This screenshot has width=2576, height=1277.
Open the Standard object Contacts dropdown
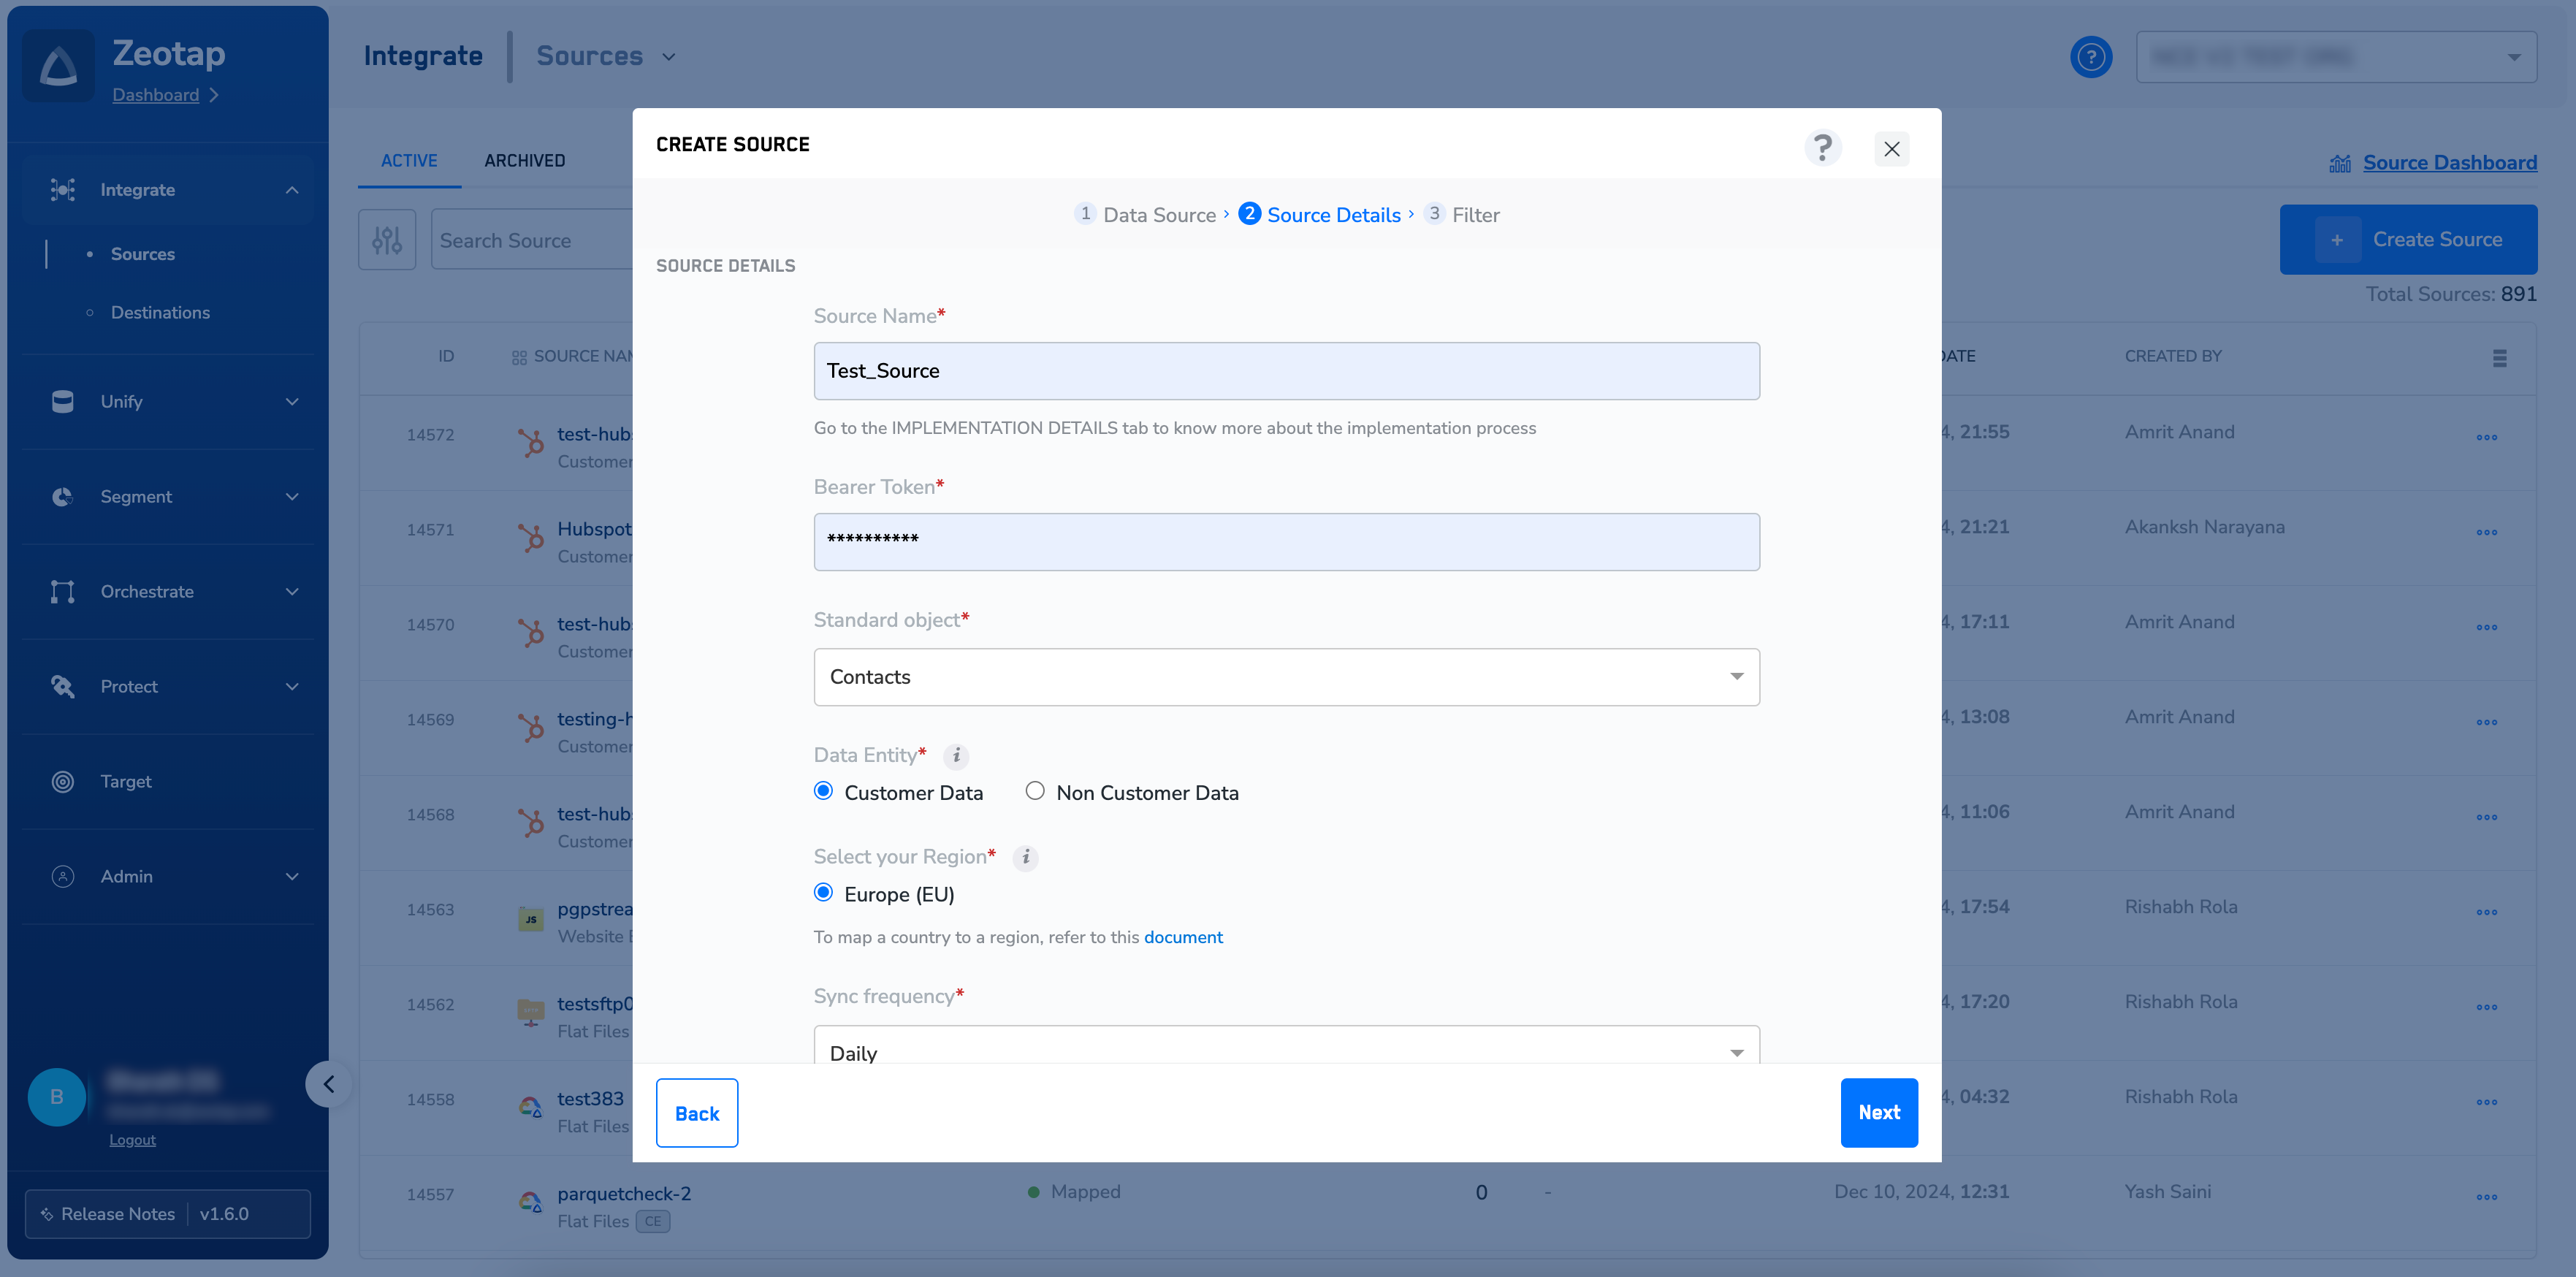(x=1286, y=677)
